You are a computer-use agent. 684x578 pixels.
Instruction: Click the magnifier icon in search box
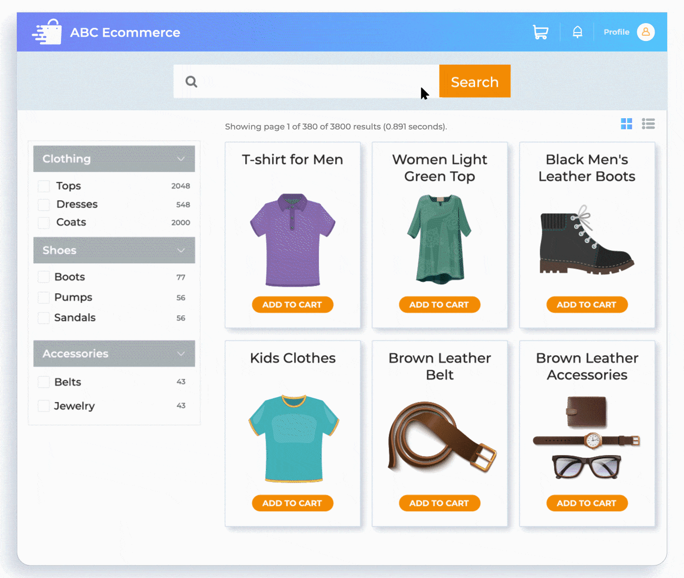(x=192, y=81)
